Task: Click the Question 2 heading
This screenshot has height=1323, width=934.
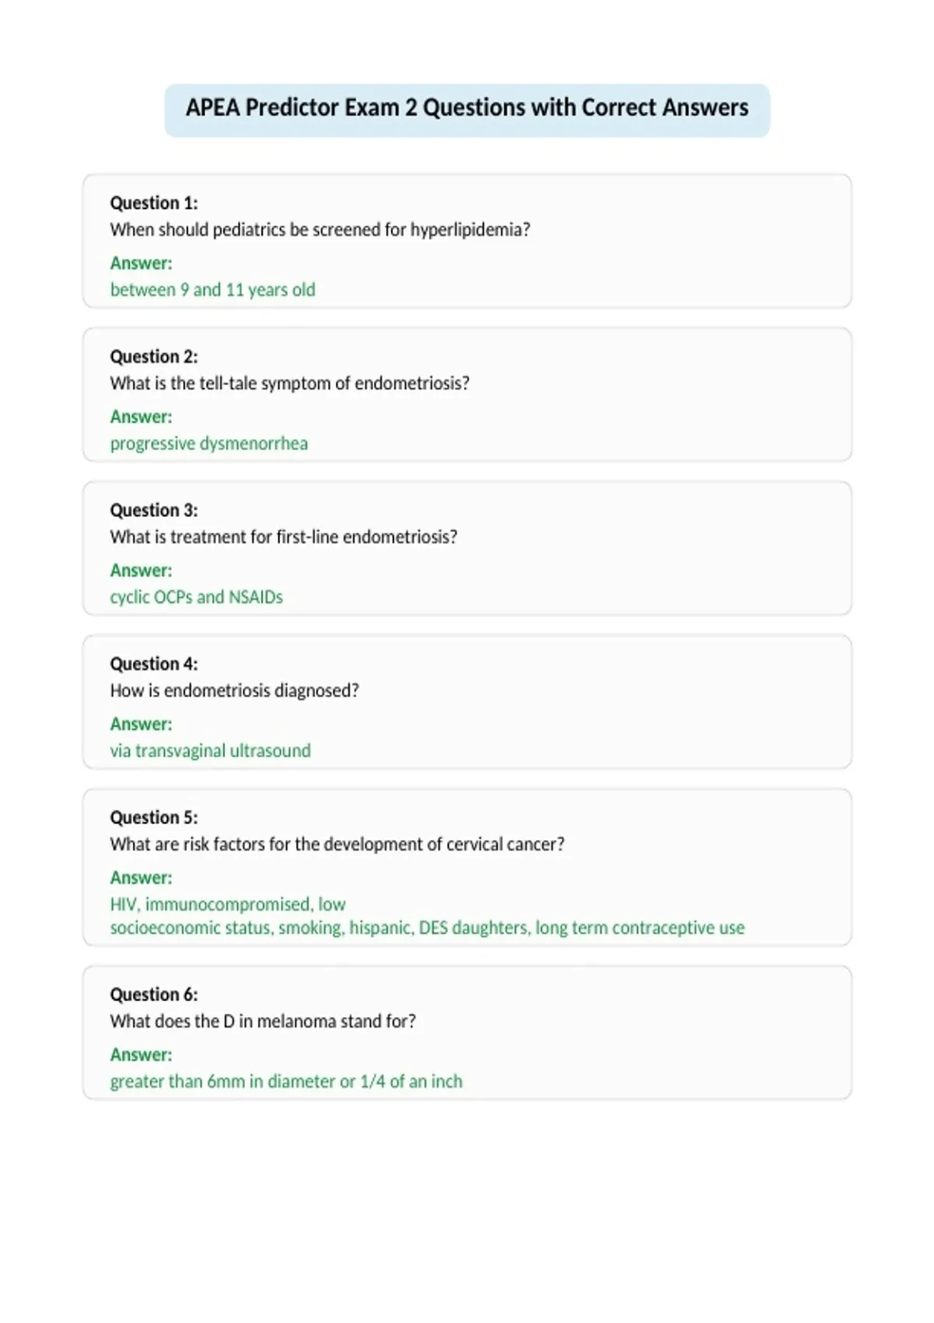Action: coord(154,356)
